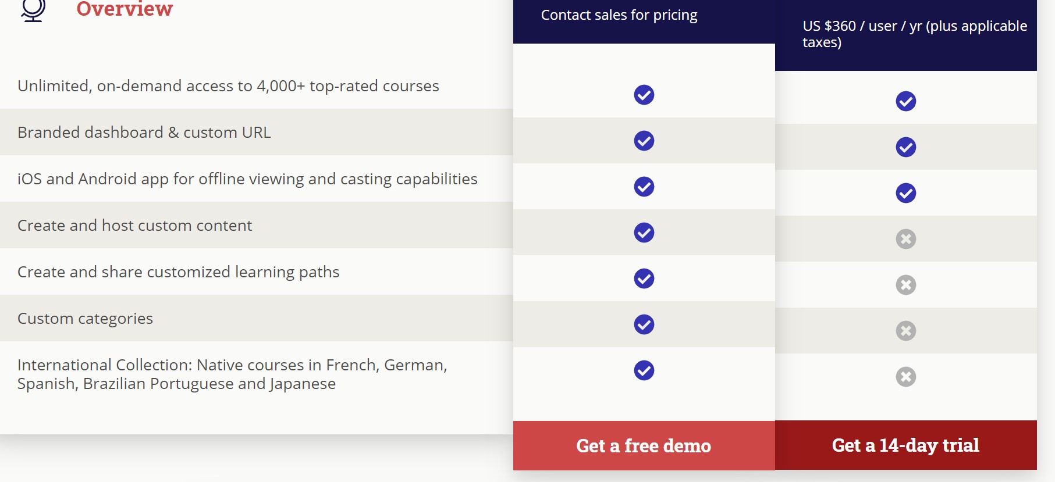This screenshot has width=1055, height=482.
Task: Click $360 plan checkmark for iOS and Android
Action: 905,193
